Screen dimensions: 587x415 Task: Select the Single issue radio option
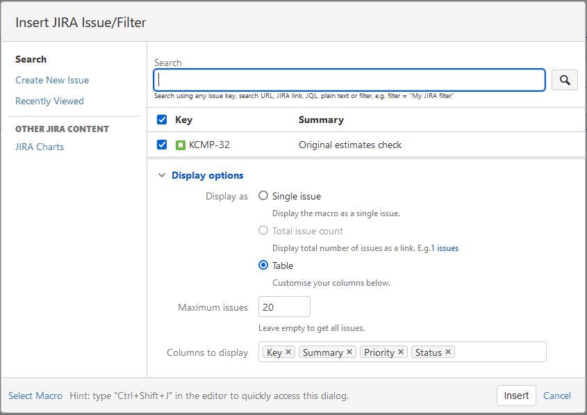263,196
